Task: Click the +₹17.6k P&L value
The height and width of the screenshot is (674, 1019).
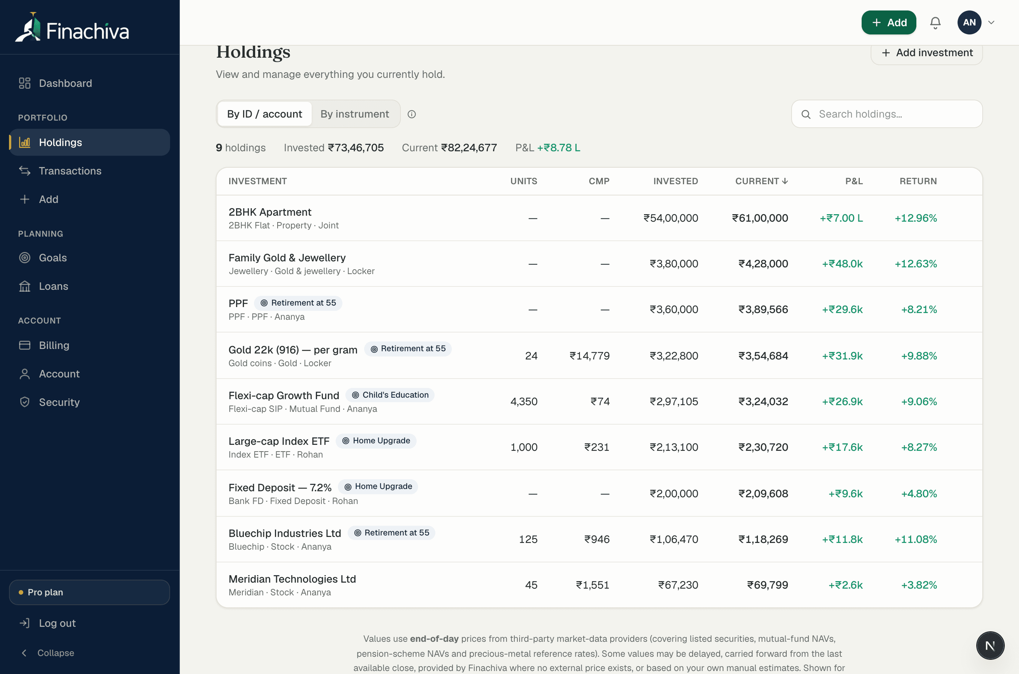Action: (x=842, y=447)
